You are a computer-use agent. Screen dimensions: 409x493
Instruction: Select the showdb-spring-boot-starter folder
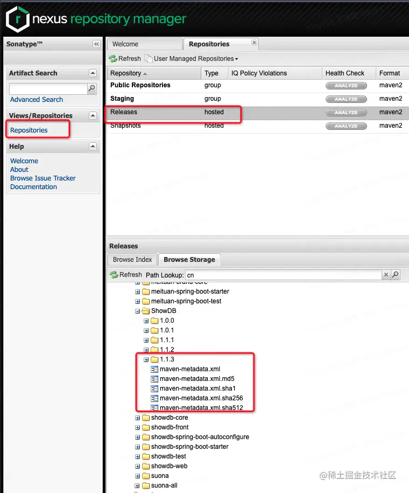coord(190,447)
